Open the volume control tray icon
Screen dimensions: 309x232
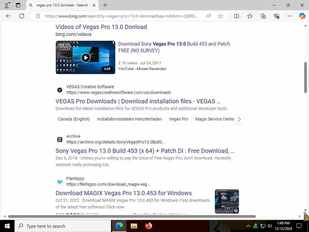270,226
